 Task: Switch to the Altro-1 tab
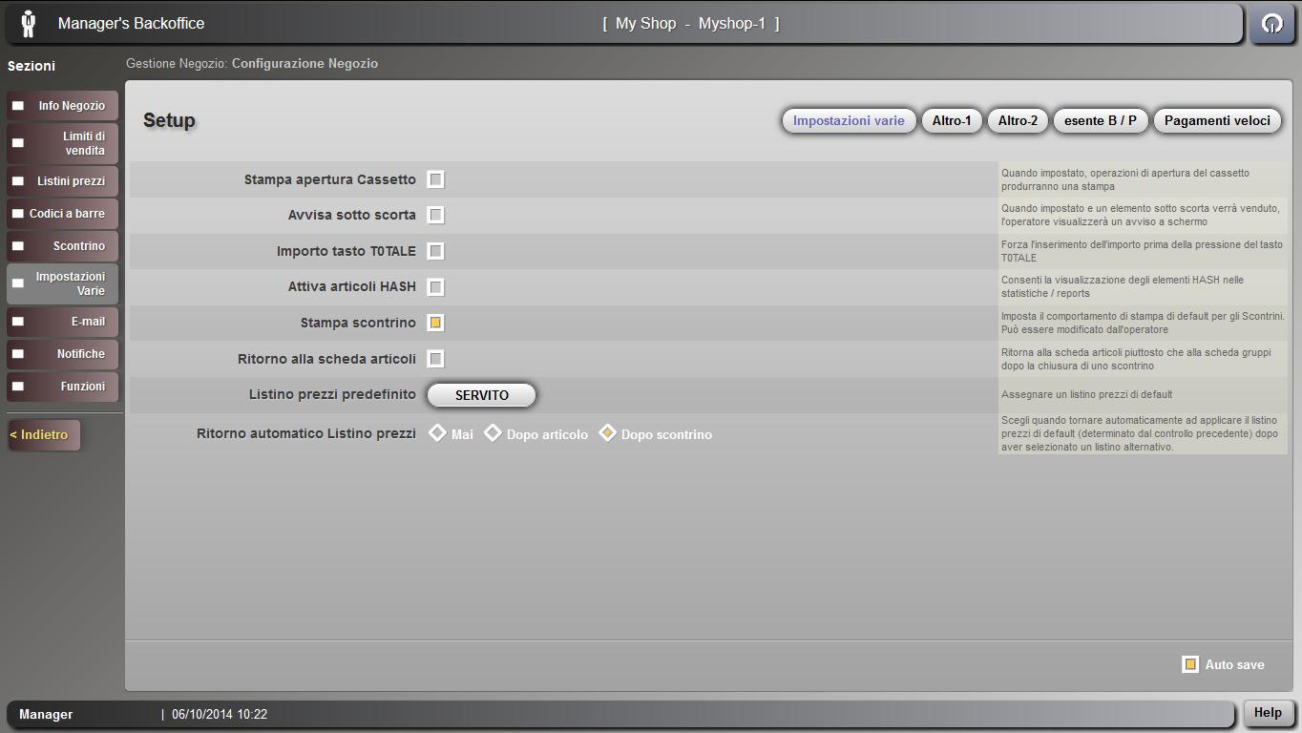952,120
